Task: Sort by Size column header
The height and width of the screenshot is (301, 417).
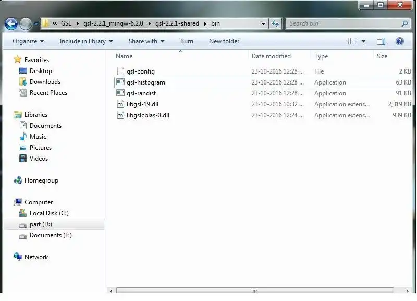Action: point(382,56)
